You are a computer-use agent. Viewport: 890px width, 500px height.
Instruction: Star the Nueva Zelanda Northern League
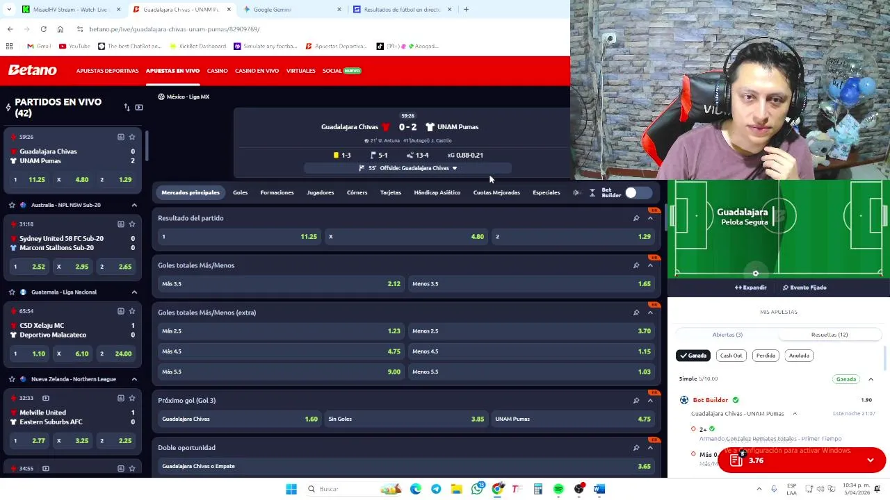[x=12, y=379]
